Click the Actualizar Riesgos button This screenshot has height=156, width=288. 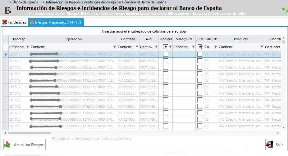(25, 145)
